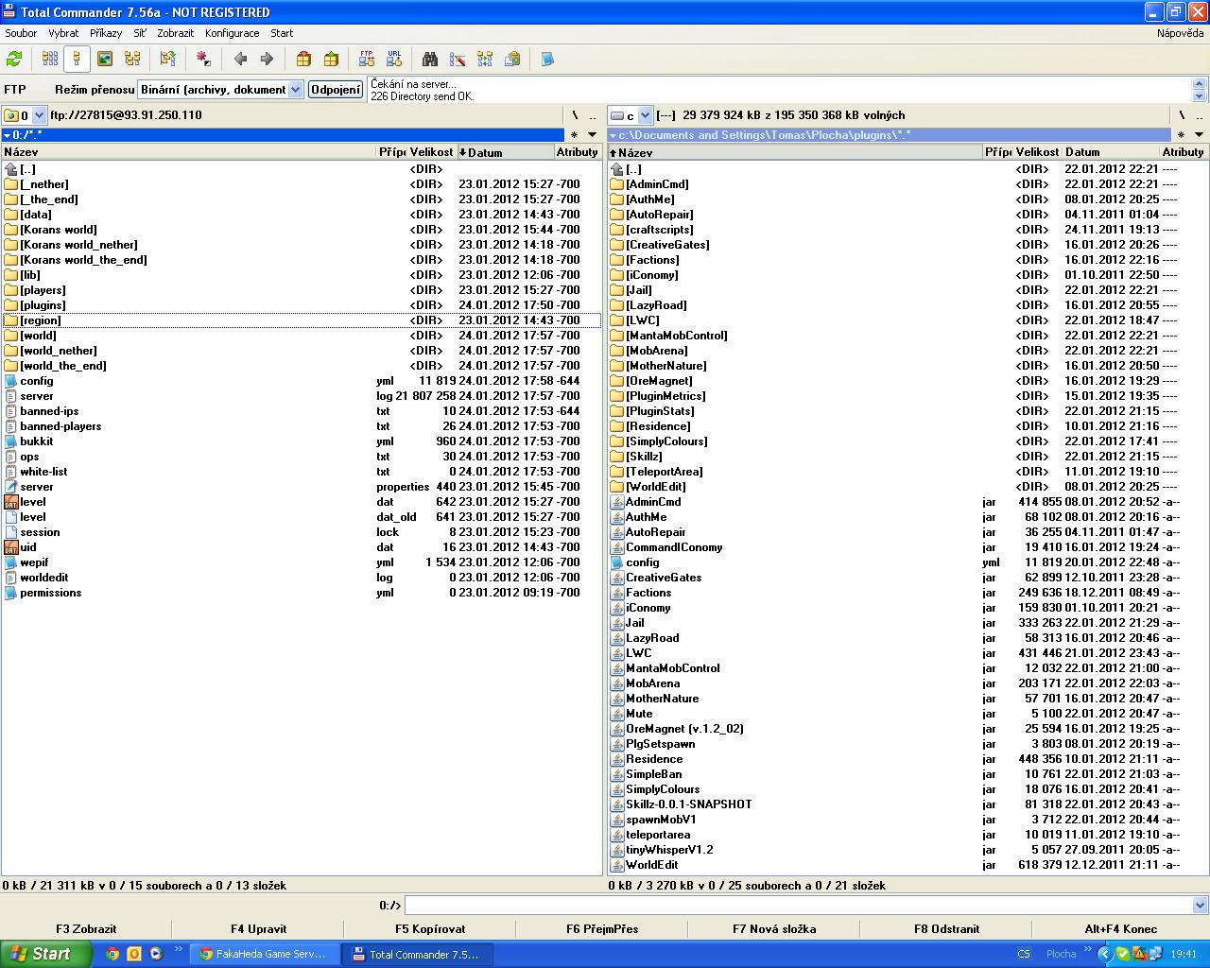The width and height of the screenshot is (1210, 968).
Task: Click the CS language indicator in the tray
Action: [x=1024, y=954]
